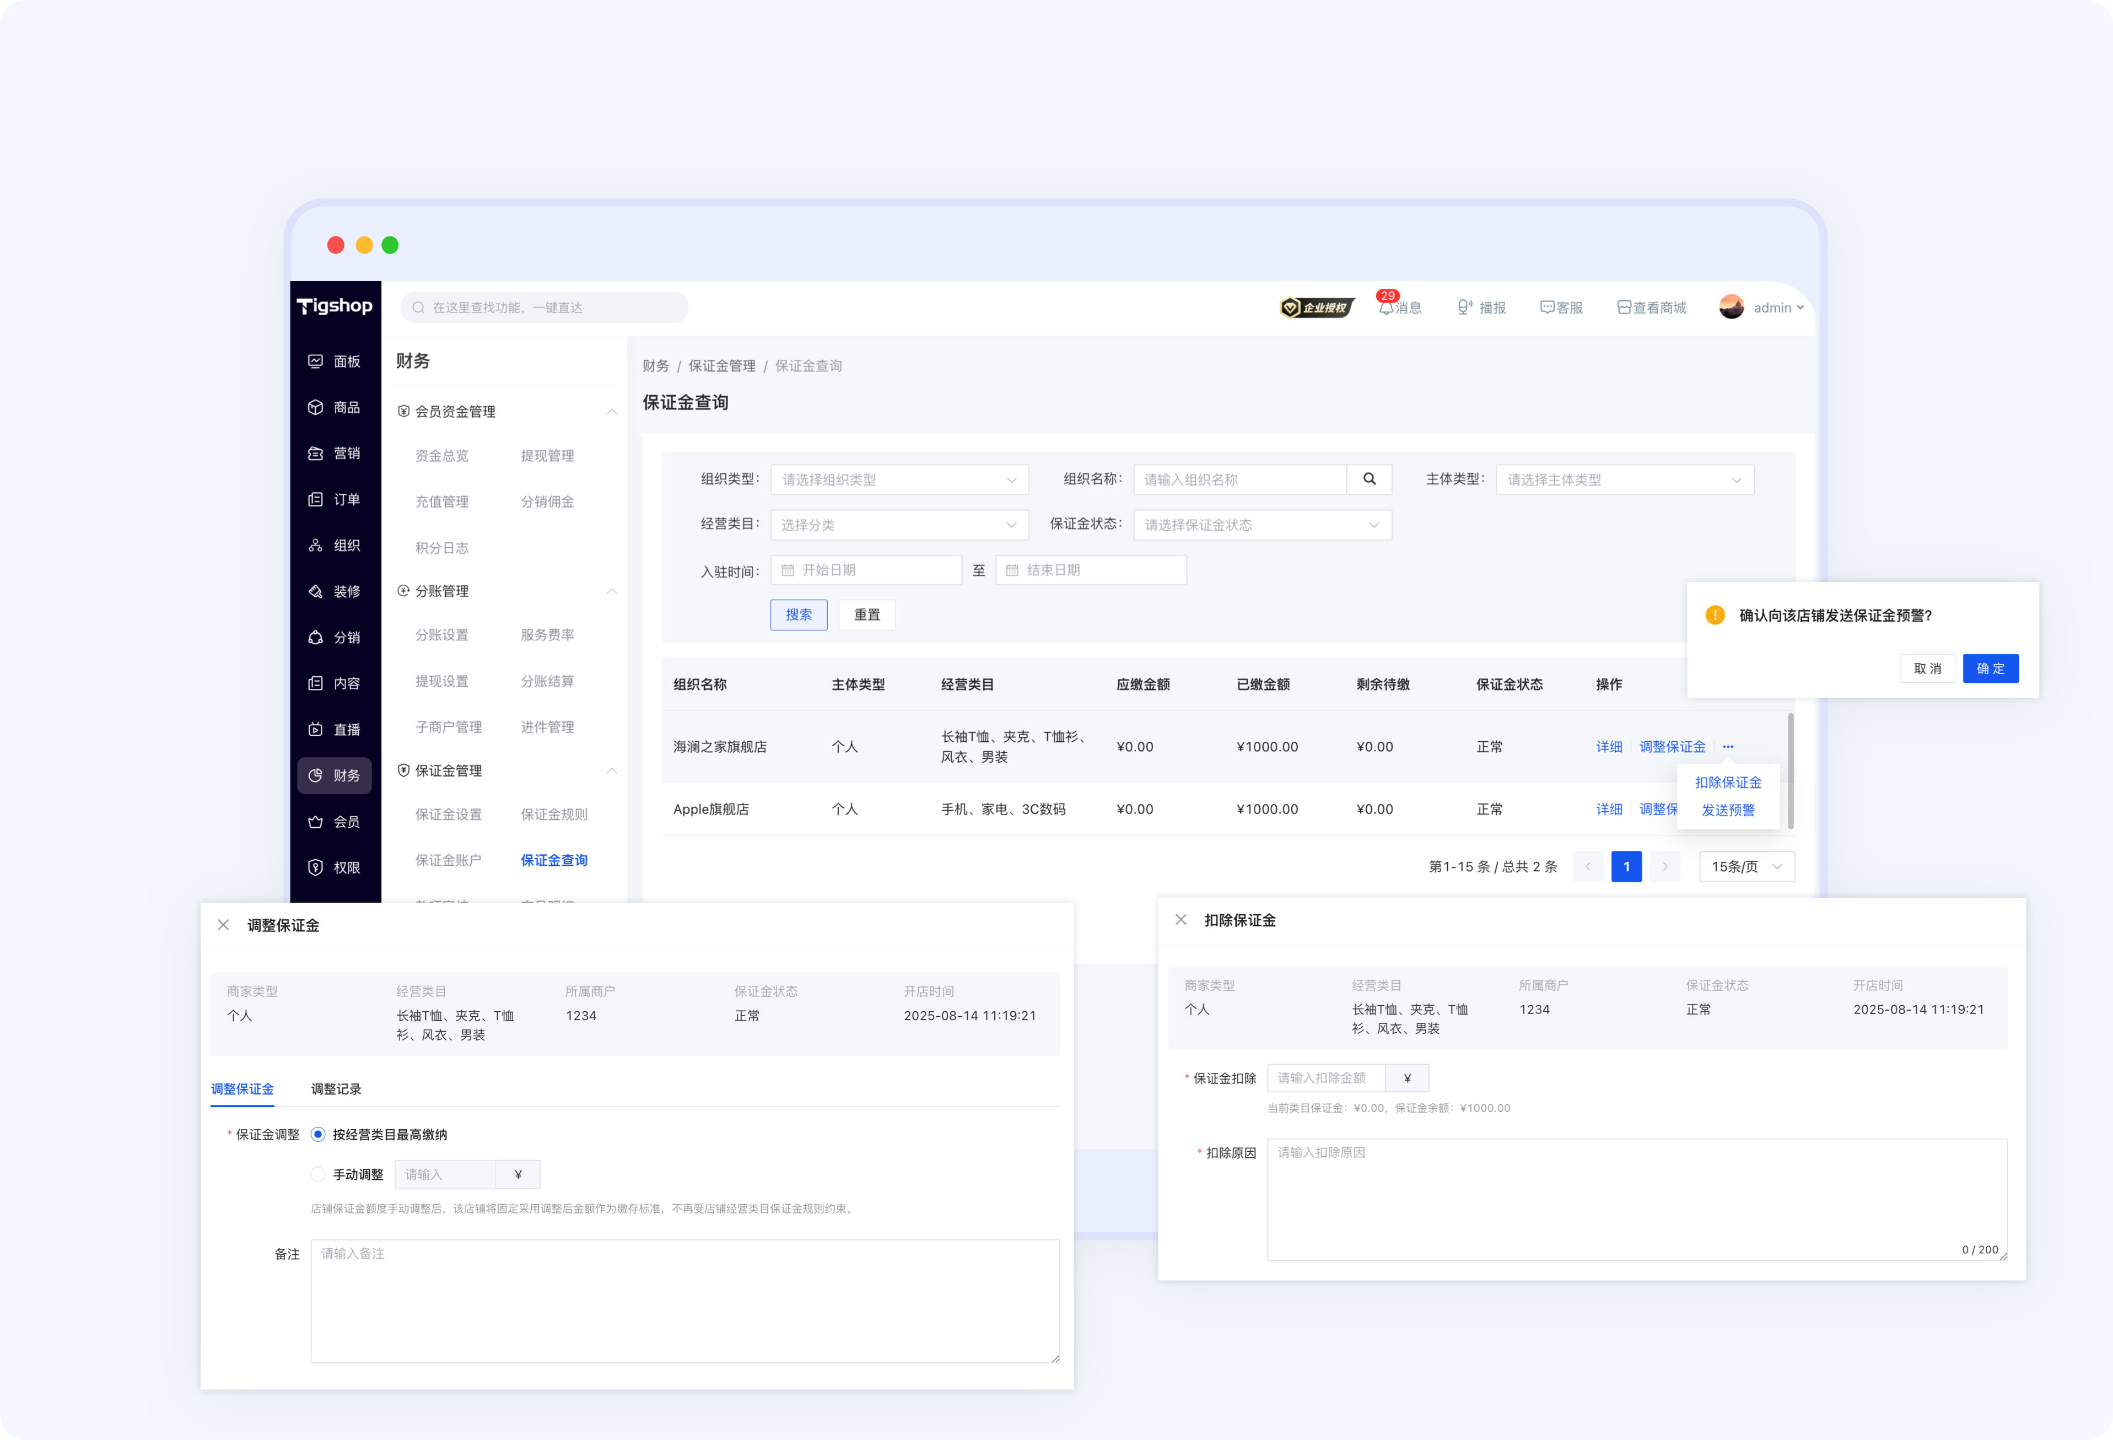Open the 客服 customer service icon
2113x1440 pixels.
1546,308
